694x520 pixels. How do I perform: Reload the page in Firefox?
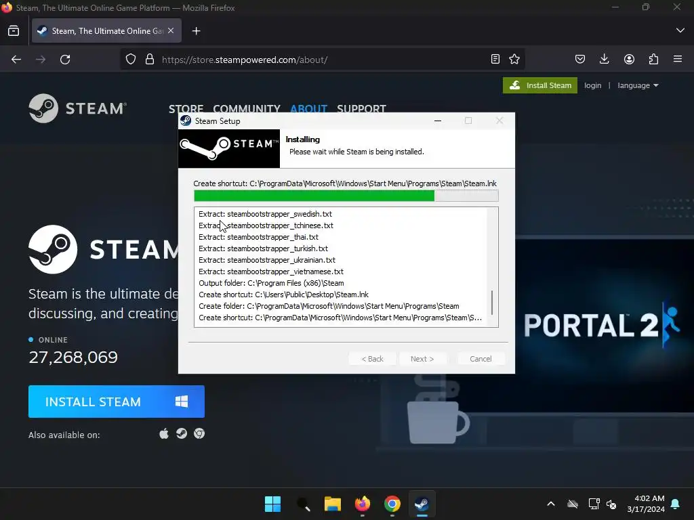click(x=65, y=60)
